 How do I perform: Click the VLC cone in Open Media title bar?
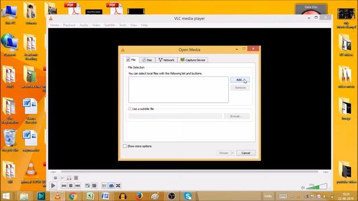coord(123,50)
